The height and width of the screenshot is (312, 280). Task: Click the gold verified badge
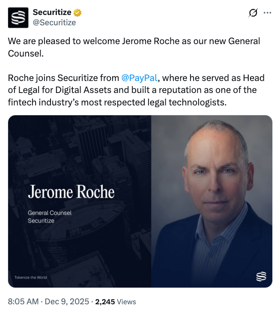pos(77,13)
